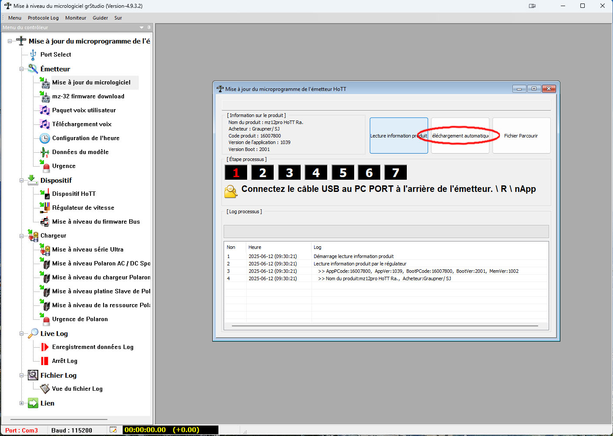Click the Urgence red siren icon under Émetteur
613x436 pixels.
pyautogui.click(x=45, y=166)
